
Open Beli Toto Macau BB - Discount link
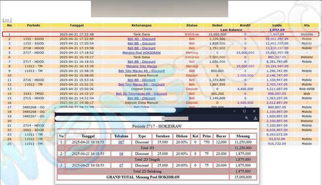coord(141,84)
